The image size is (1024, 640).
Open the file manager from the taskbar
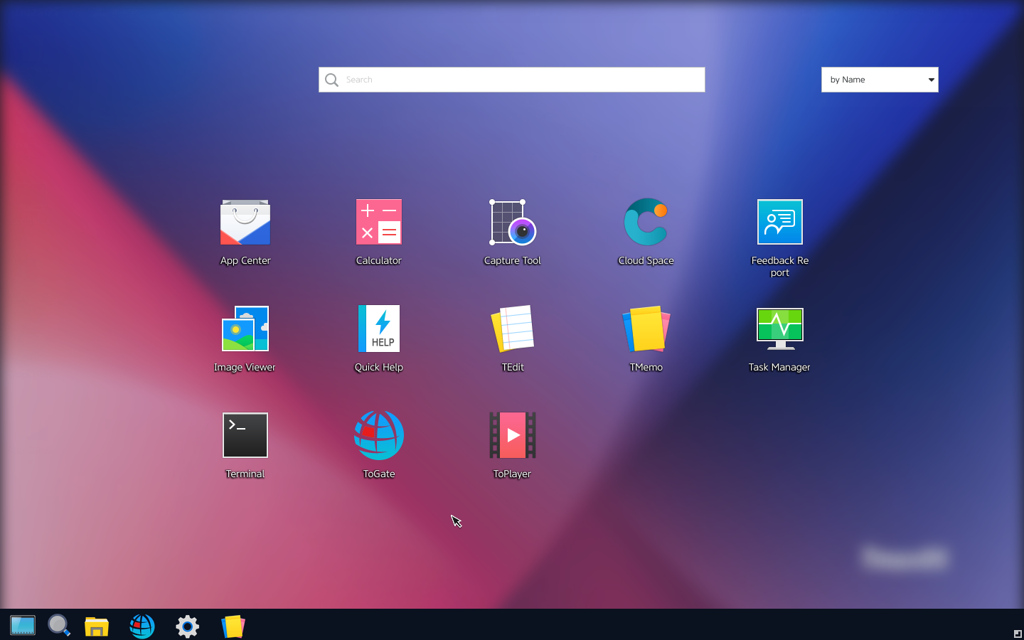click(96, 626)
